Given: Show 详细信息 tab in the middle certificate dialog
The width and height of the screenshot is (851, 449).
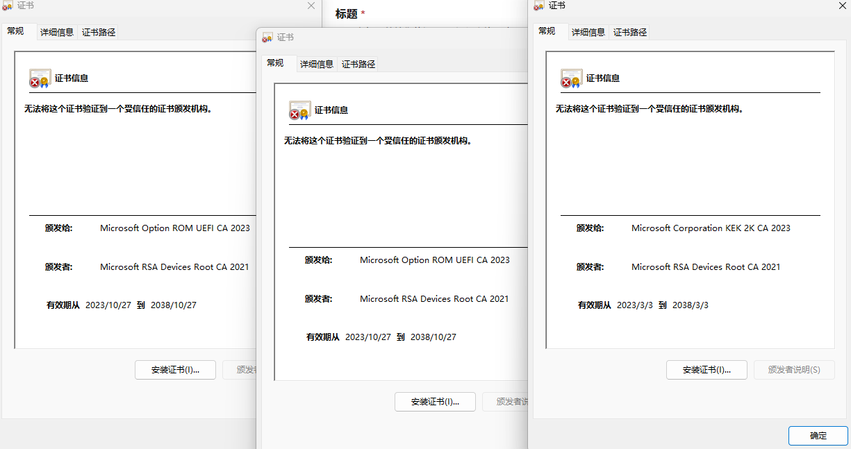Looking at the screenshot, I should (317, 64).
